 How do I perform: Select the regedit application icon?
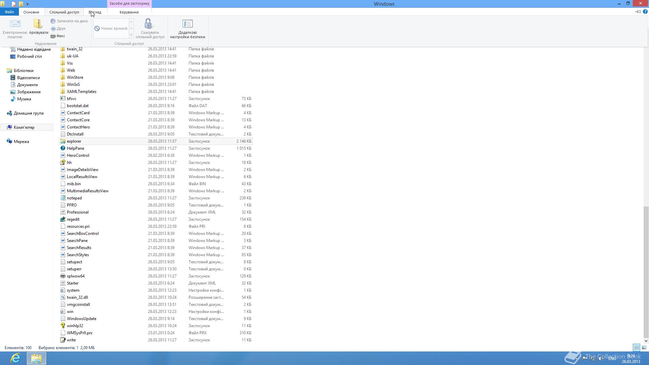coord(63,219)
